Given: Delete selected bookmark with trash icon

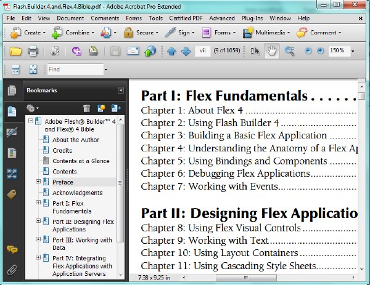Looking at the screenshot, I should coord(86,108).
